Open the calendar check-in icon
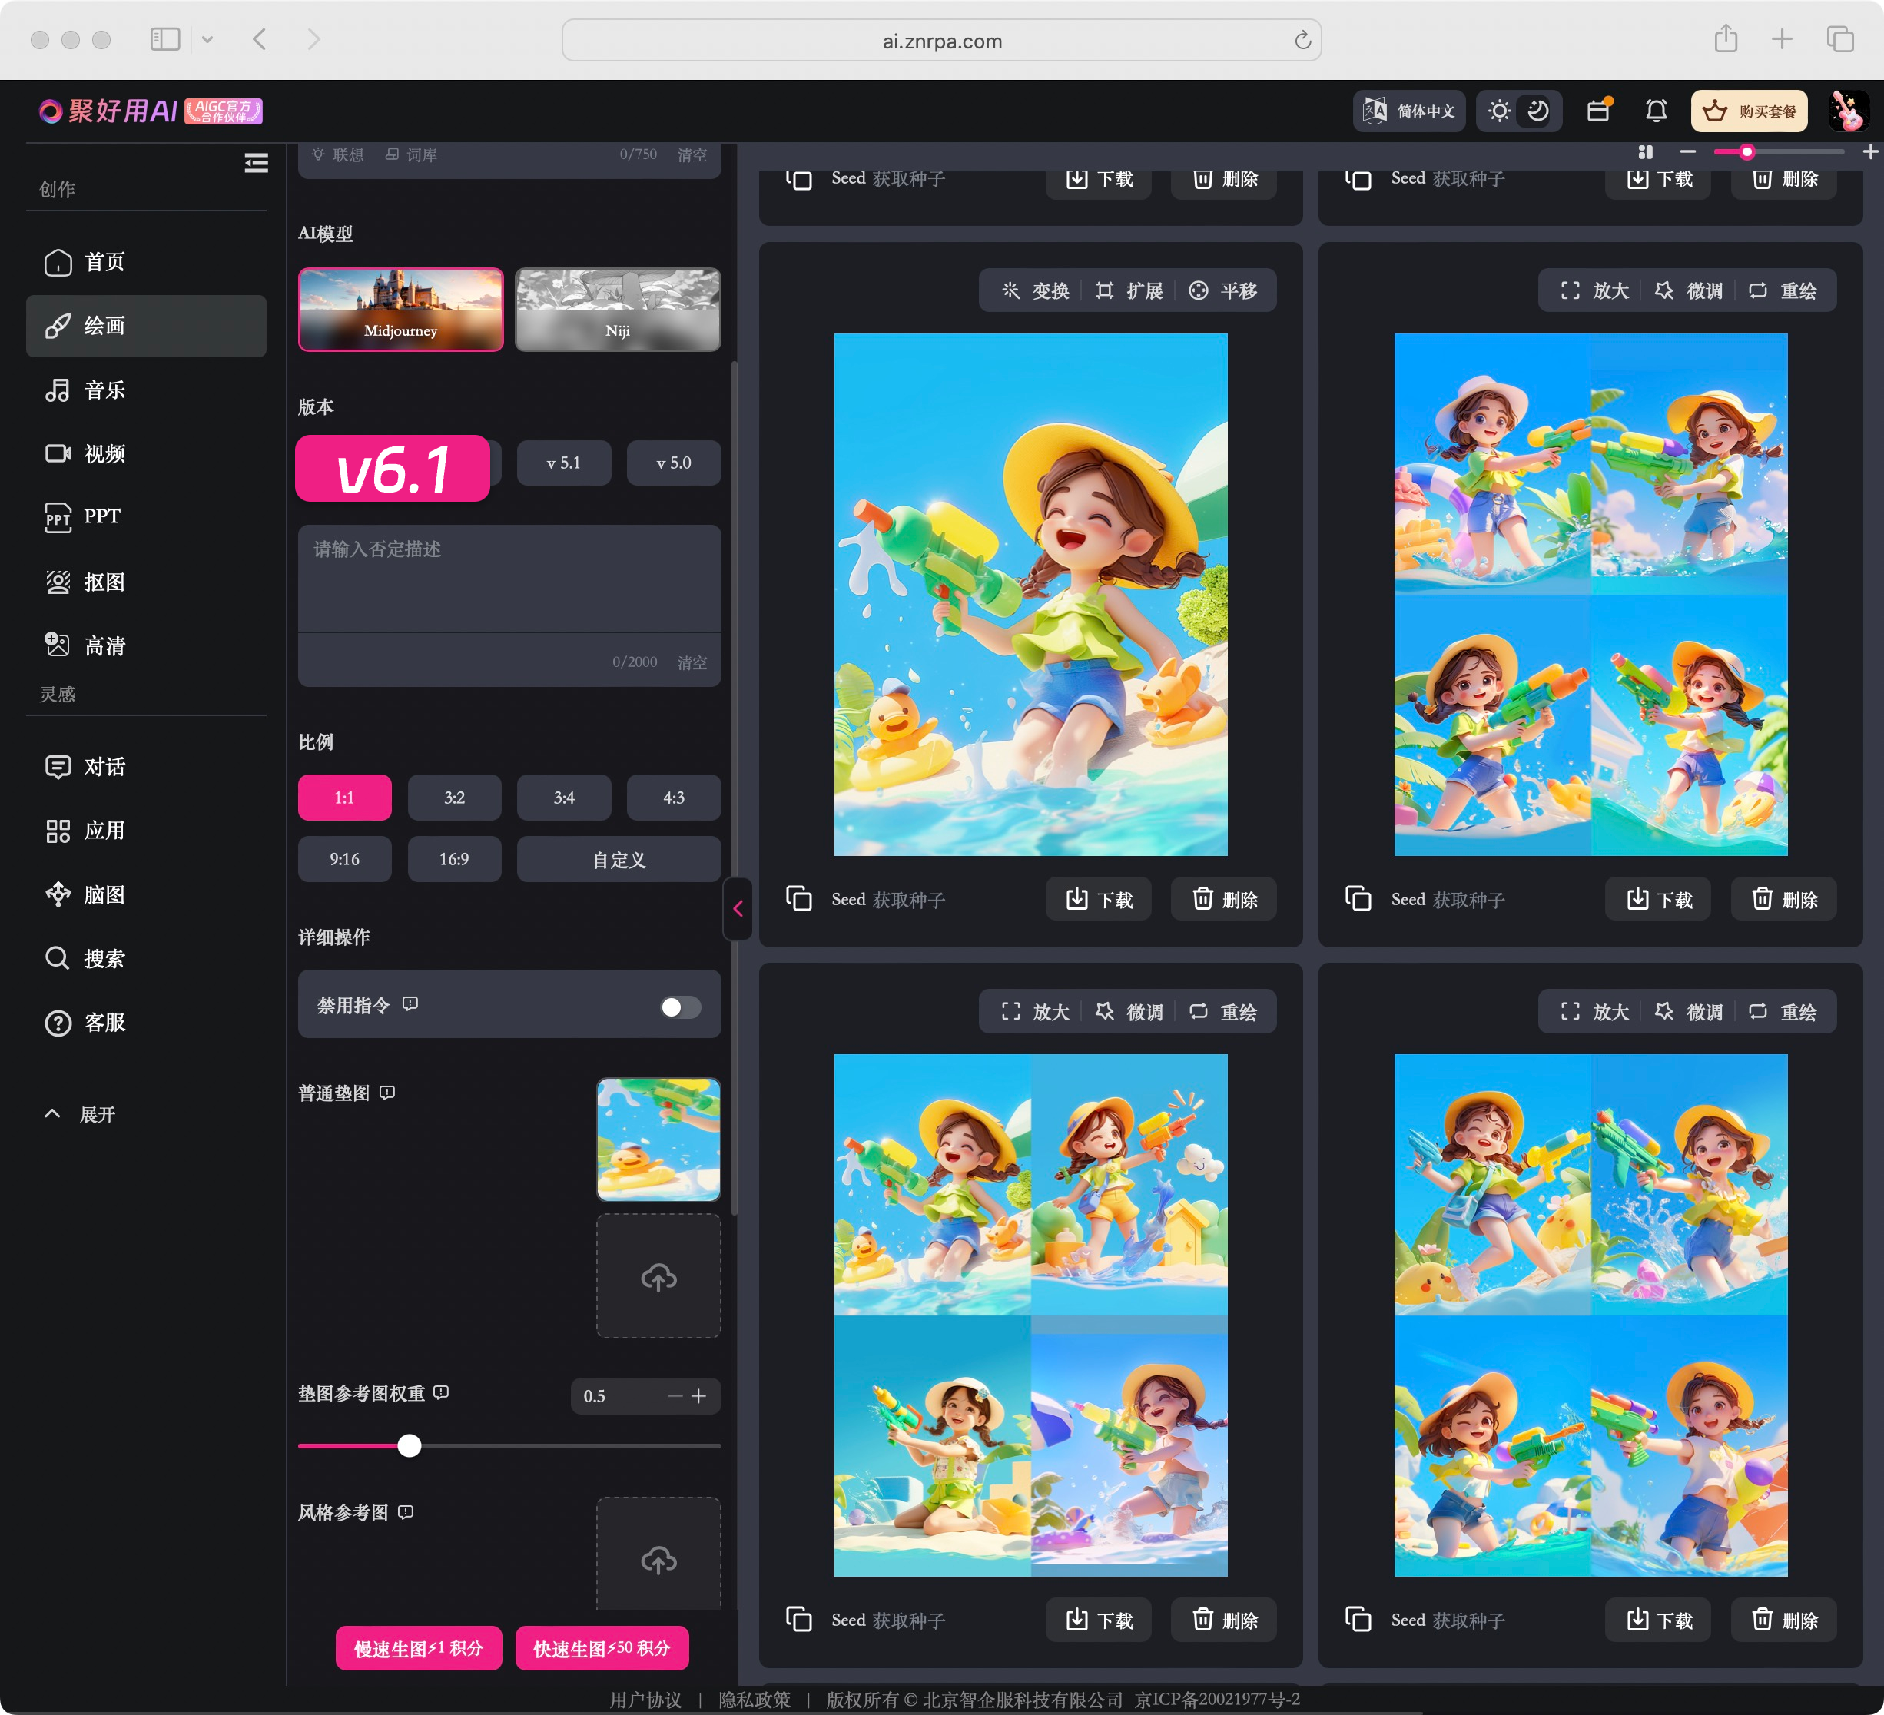 point(1598,111)
